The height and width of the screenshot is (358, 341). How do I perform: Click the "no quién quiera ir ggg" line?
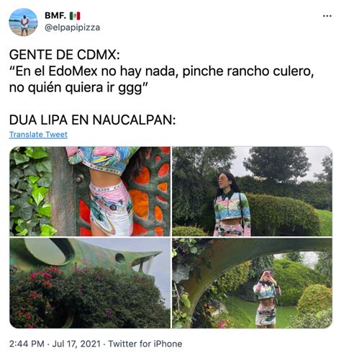click(78, 88)
